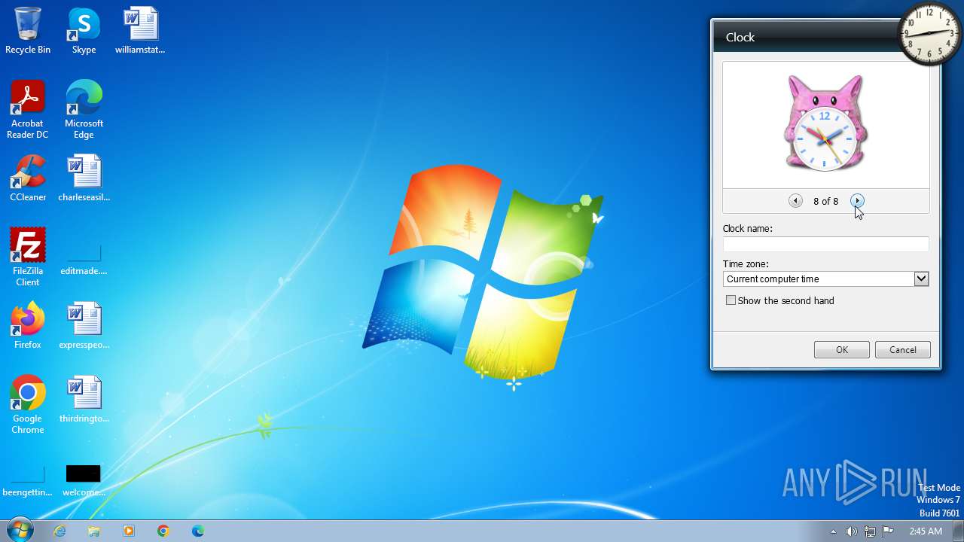The width and height of the screenshot is (964, 542).
Task: Open the taskbar date and time
Action: [x=926, y=531]
